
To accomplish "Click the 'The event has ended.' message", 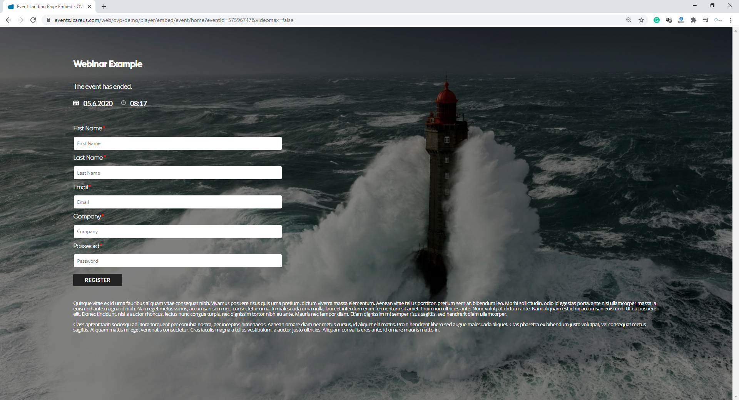I will pyautogui.click(x=103, y=87).
